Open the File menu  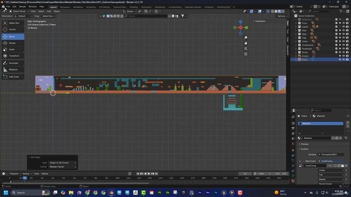tap(8, 7)
